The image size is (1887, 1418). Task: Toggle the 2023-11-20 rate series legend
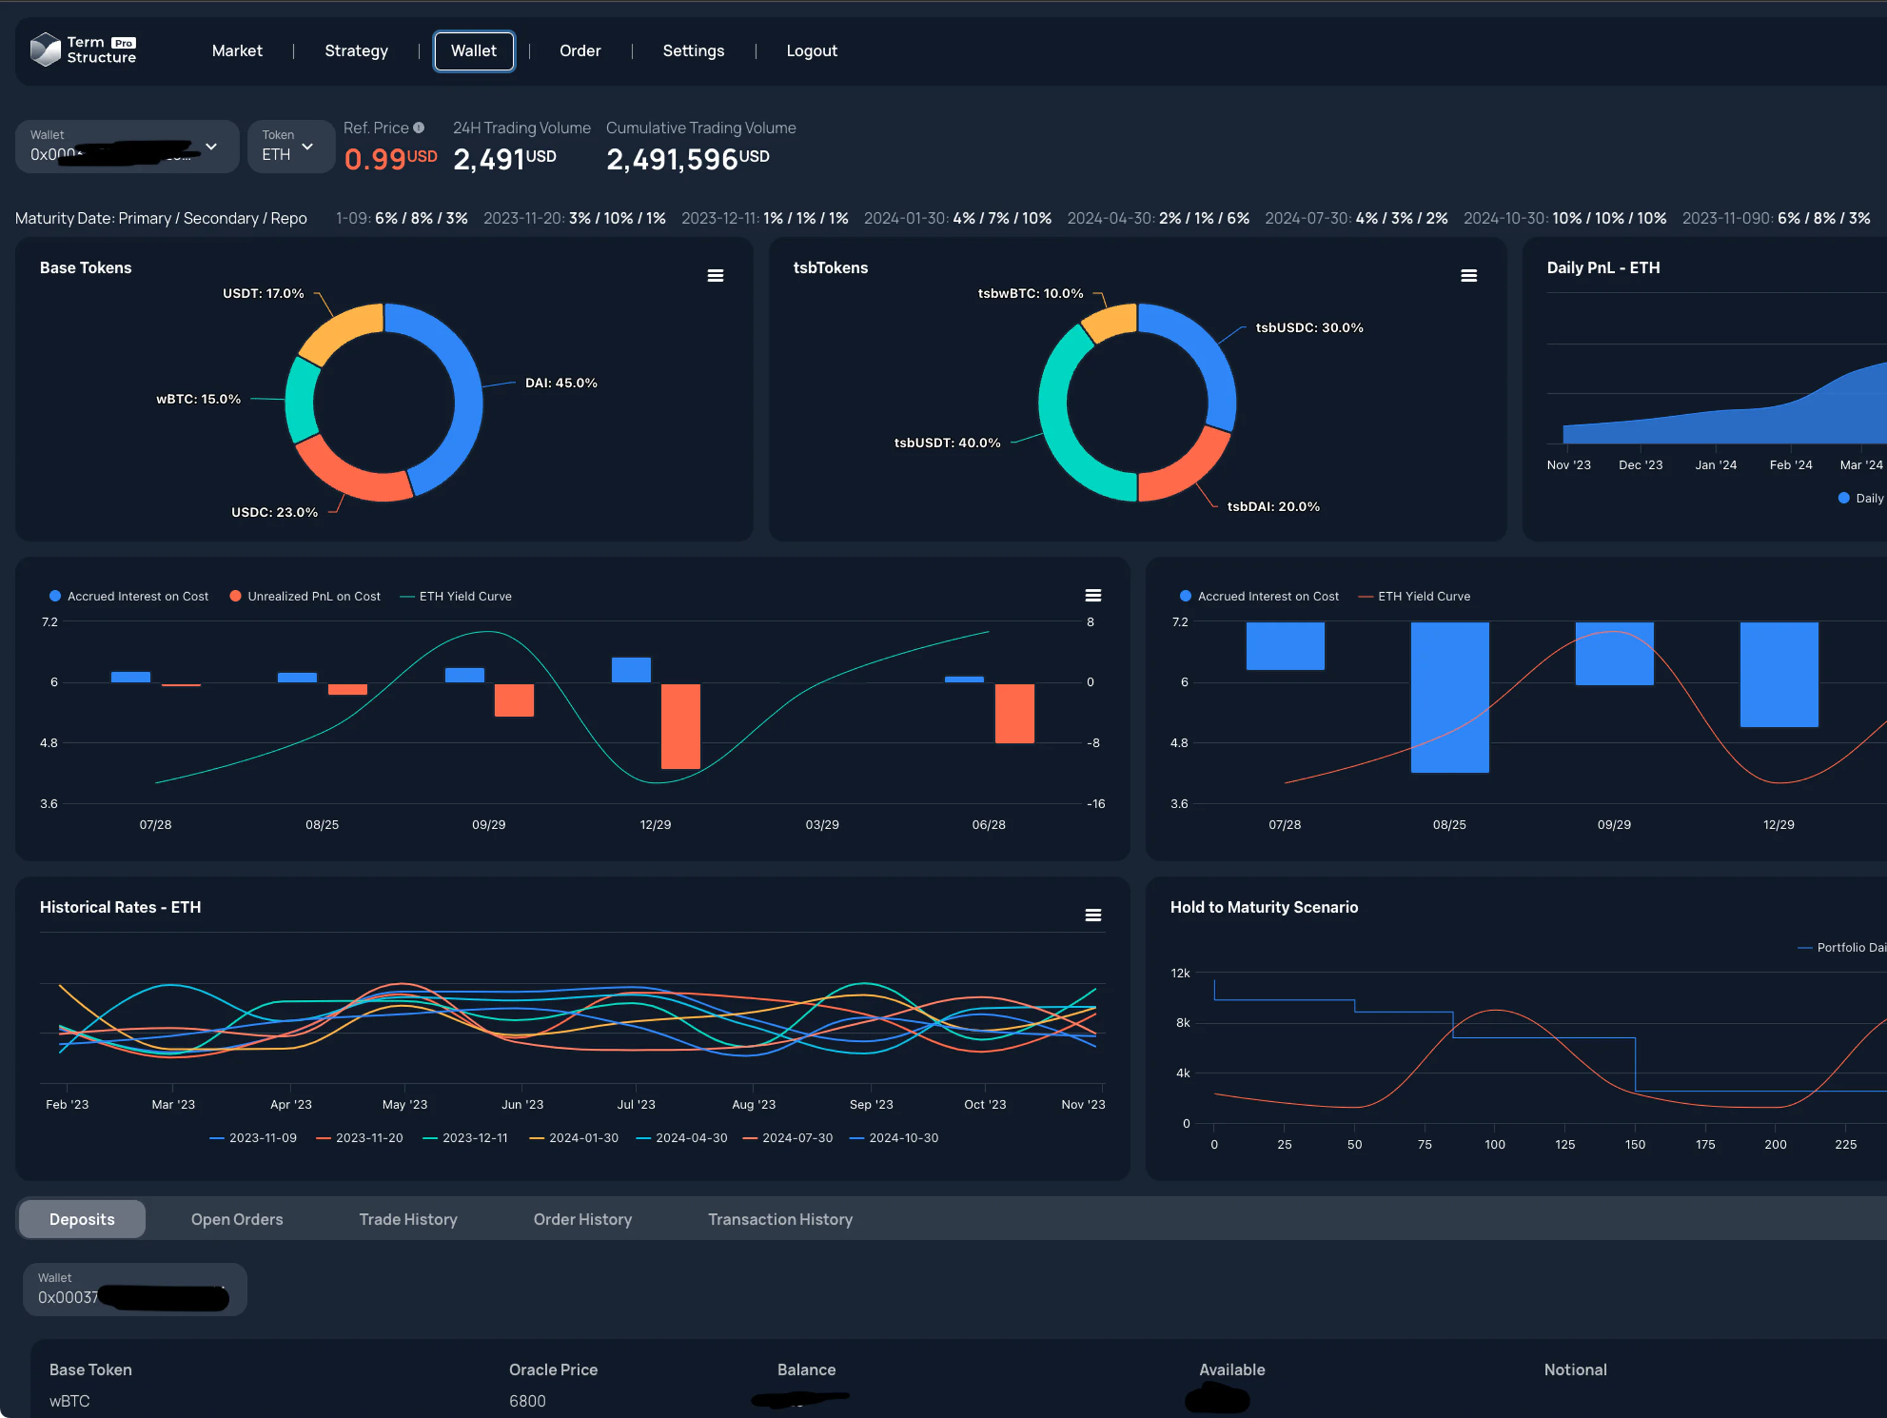[359, 1138]
